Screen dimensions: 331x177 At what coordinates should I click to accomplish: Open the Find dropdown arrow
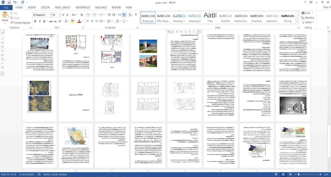click(312, 13)
